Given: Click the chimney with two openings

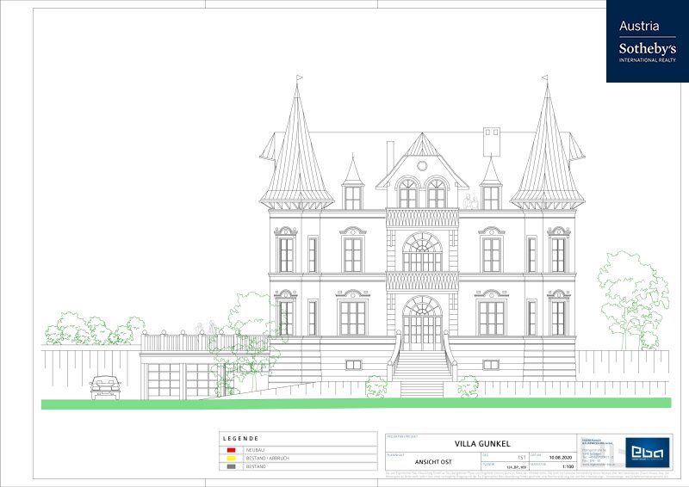Looking at the screenshot, I should click(x=491, y=142).
